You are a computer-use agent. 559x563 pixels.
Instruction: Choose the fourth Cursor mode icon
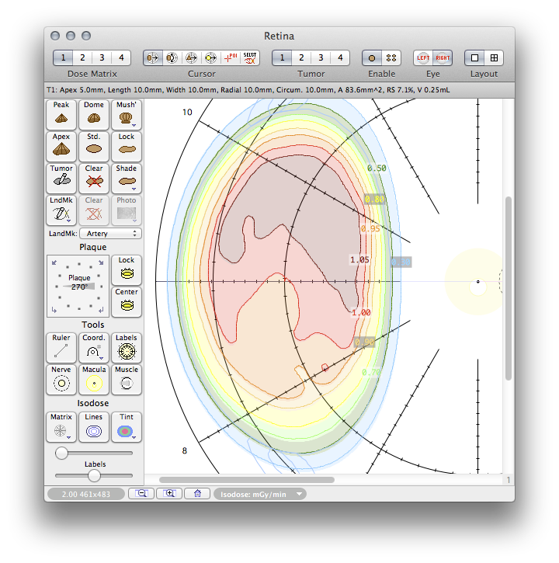pyautogui.click(x=210, y=57)
